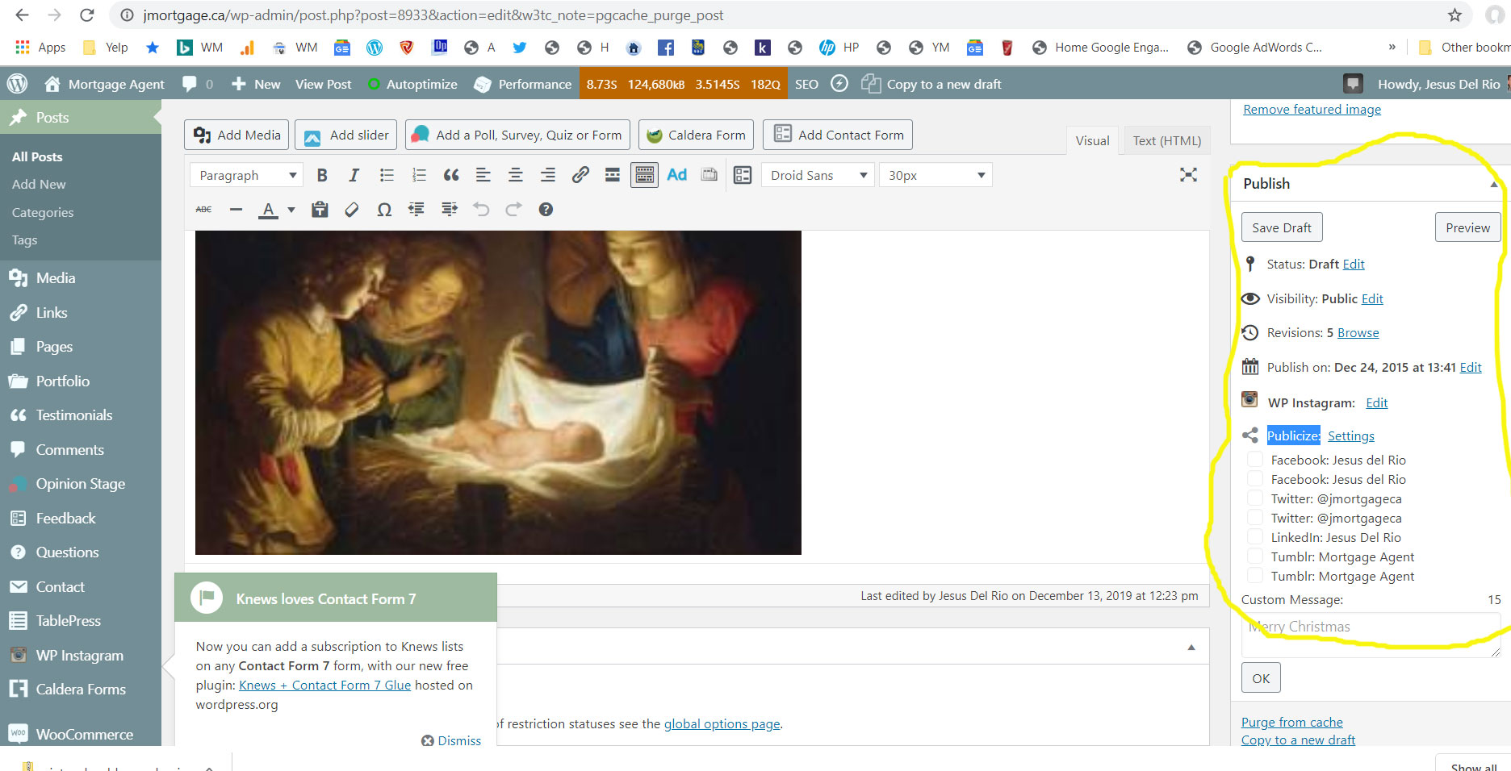The width and height of the screenshot is (1511, 771).
Task: Bookmark this page with the star icon
Action: pyautogui.click(x=1454, y=15)
